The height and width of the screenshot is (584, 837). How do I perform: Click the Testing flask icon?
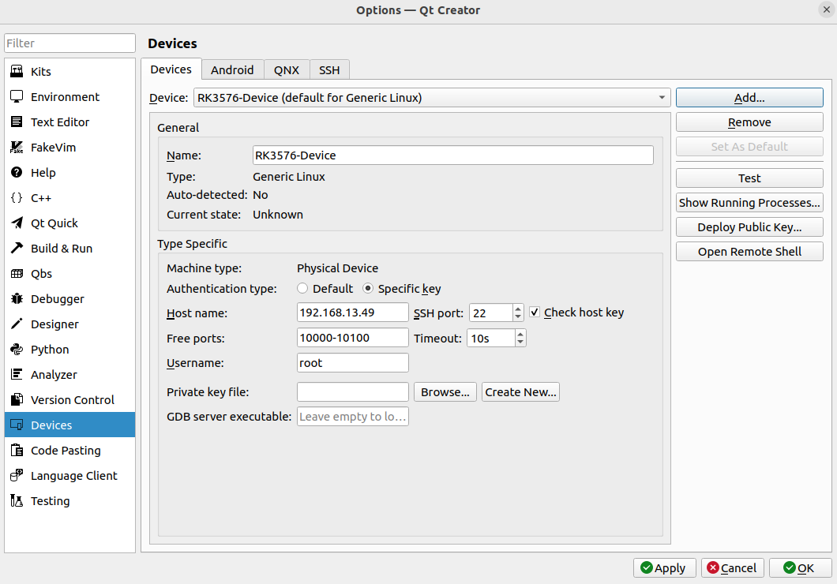coord(17,501)
